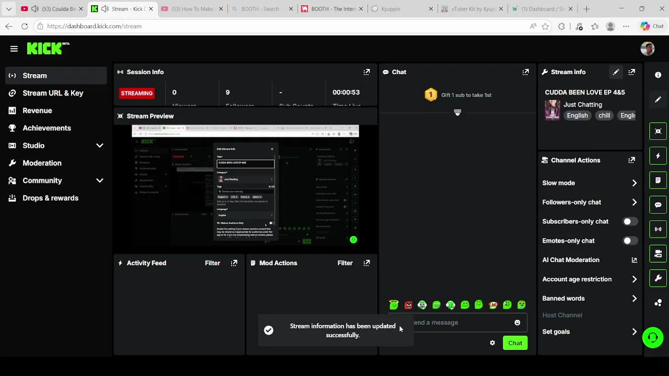
Task: Reload the page
Action: 25,26
